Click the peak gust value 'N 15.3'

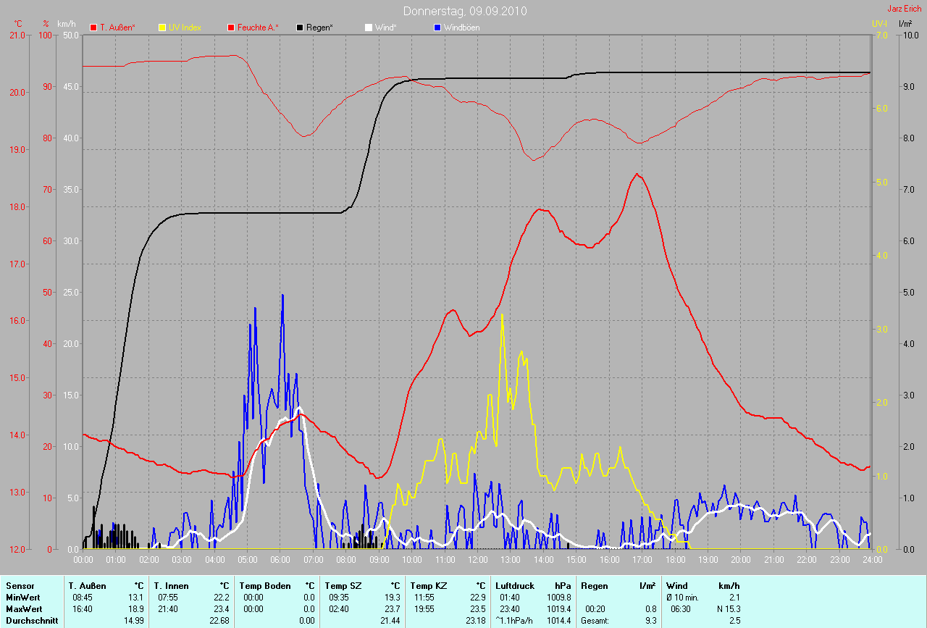coord(728,609)
